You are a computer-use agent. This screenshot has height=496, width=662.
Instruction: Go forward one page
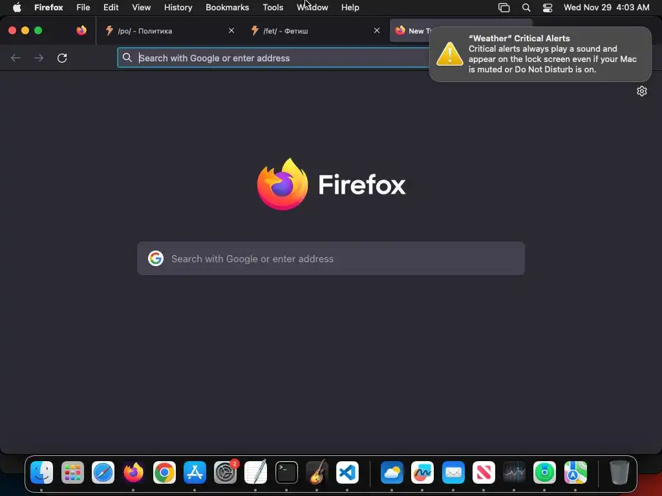(x=39, y=57)
